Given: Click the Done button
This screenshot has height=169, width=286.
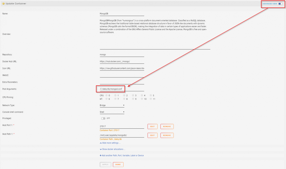Looking at the screenshot, I should point(118,164).
